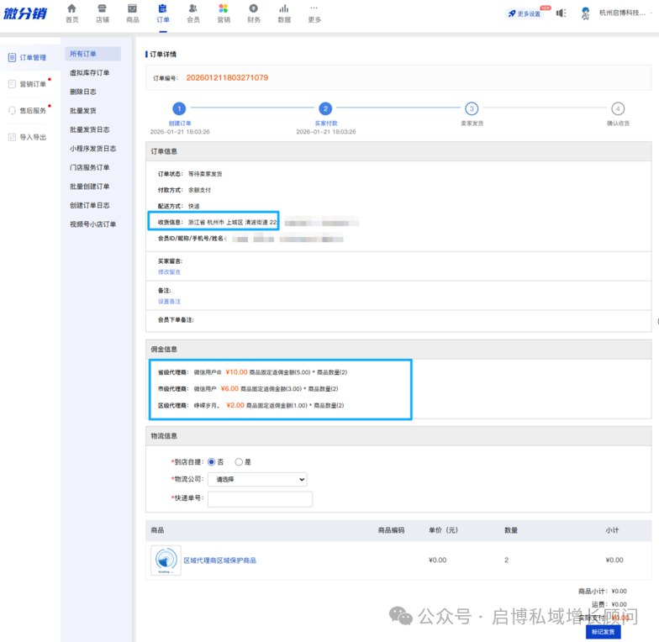
Task: Open 售后服务 in the left sidebar
Action: [33, 110]
